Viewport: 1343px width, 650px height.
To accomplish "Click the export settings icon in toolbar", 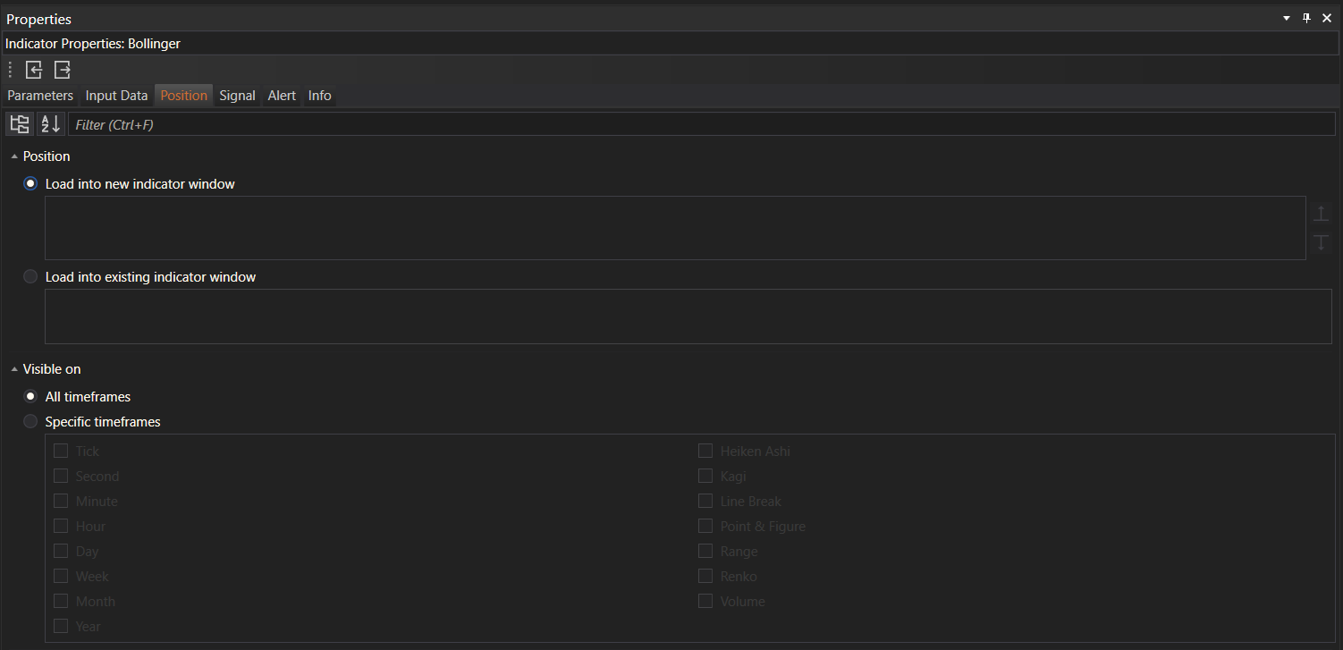I will (x=62, y=70).
